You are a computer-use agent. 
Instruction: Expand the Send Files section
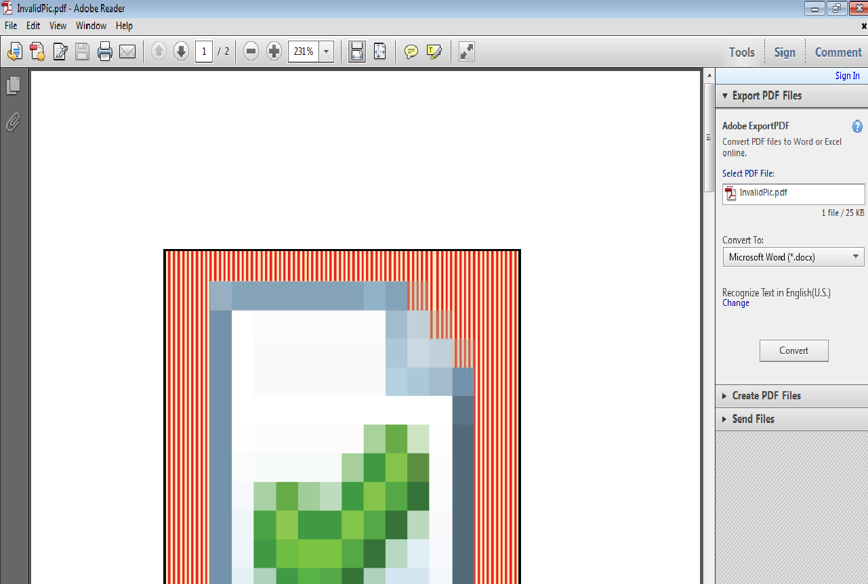coord(753,419)
